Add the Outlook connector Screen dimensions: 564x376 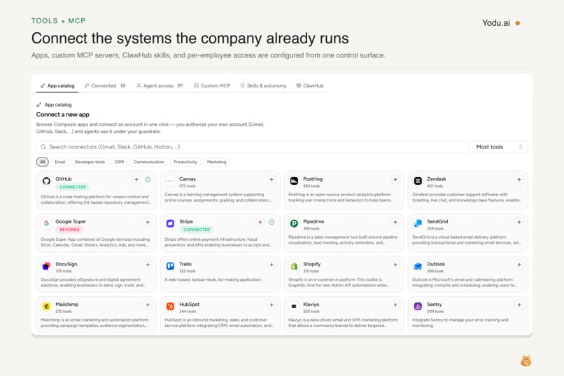519,265
